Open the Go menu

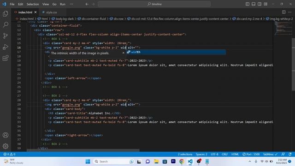point(54,4)
